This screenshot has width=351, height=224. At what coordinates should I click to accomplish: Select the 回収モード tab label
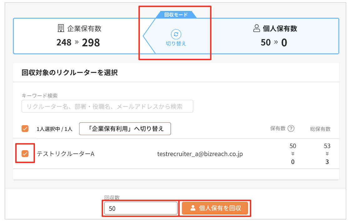(x=176, y=14)
